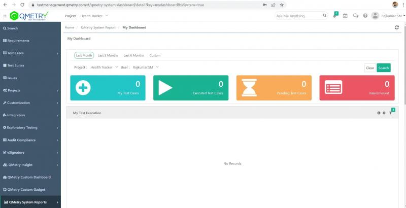The image size is (406, 208).
Task: Open Test Suites in the sidebar
Action: click(x=30, y=65)
